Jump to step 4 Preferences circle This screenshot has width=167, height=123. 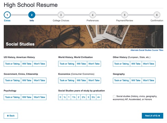[x=93, y=15]
